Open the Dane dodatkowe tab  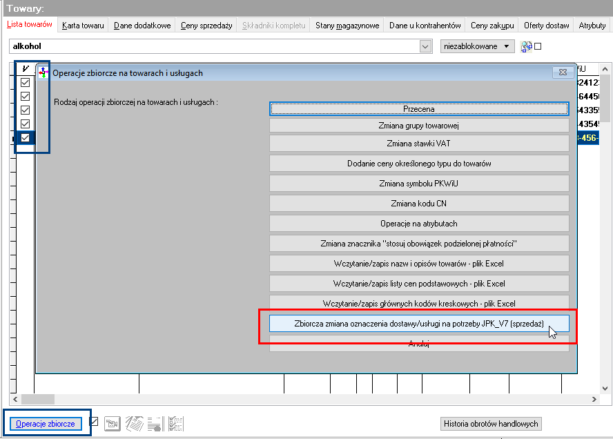tap(142, 26)
